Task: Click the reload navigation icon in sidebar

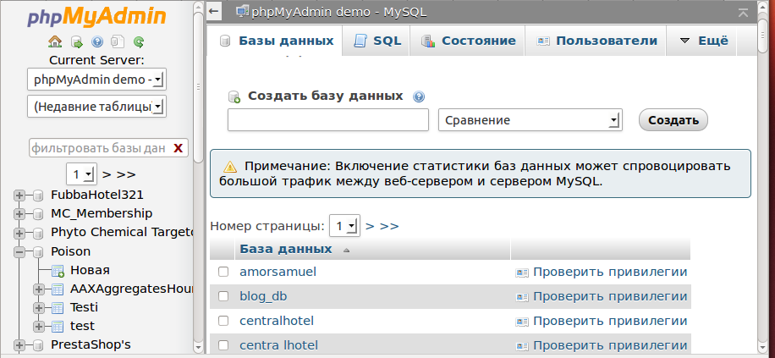Action: tap(138, 41)
